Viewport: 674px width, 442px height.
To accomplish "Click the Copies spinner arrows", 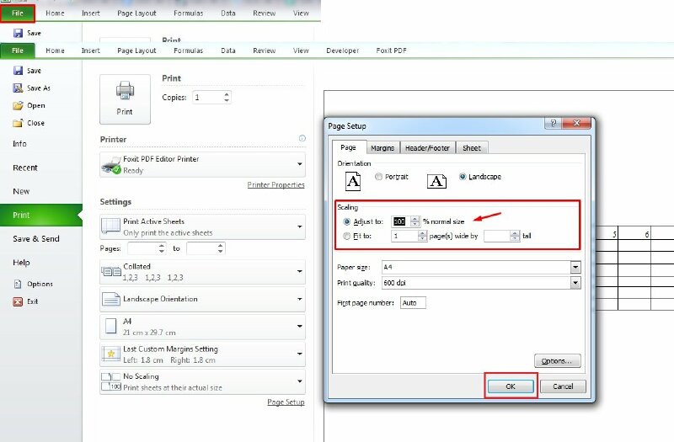I will [x=227, y=98].
